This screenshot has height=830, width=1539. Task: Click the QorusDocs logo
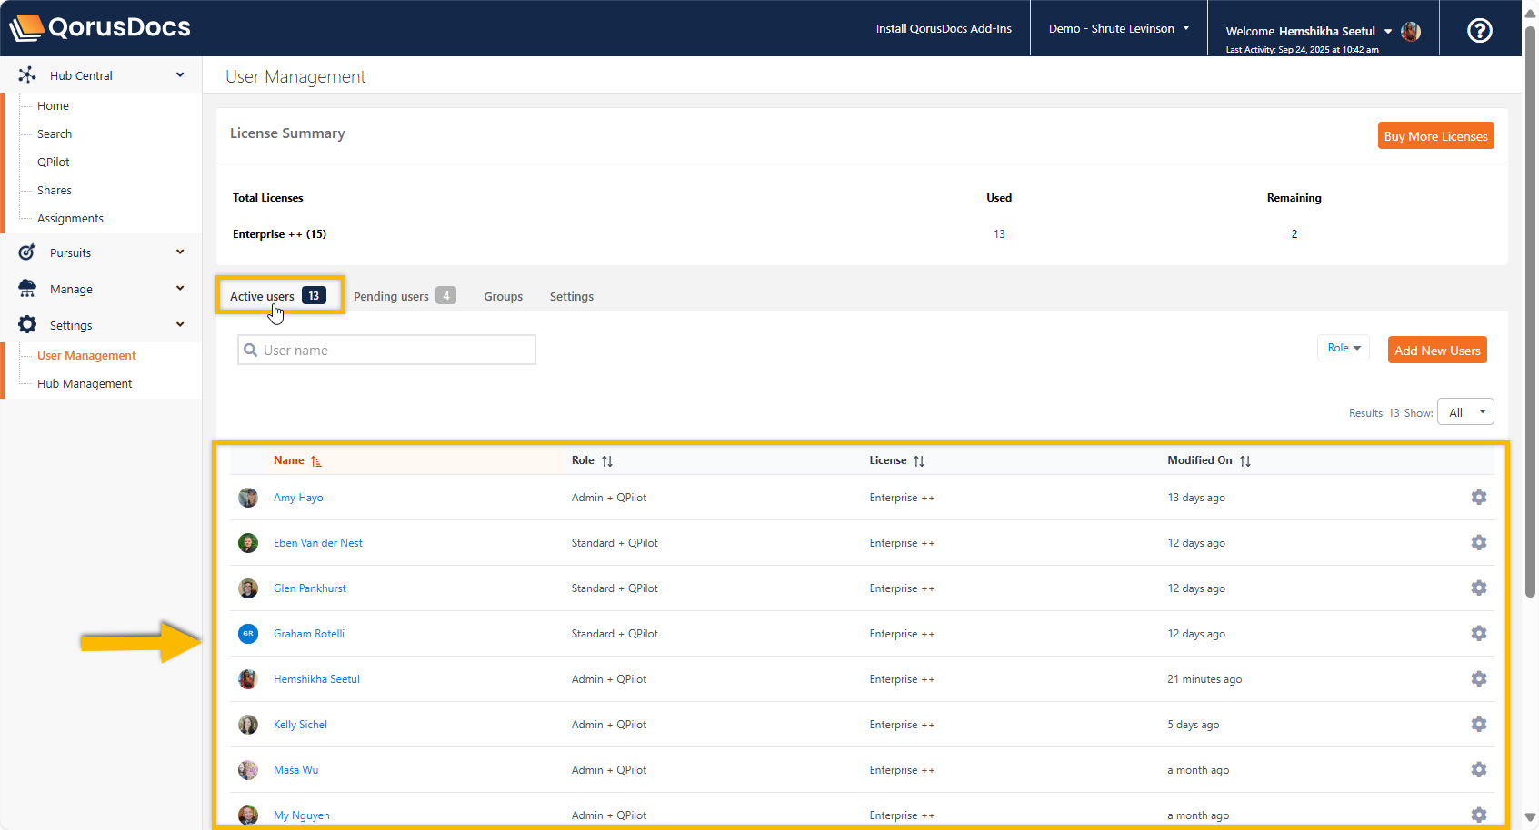(x=101, y=27)
